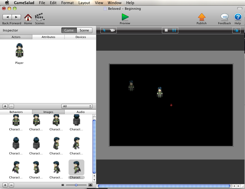Open the blue Help question icon
245x189 pixels.
(238, 17)
